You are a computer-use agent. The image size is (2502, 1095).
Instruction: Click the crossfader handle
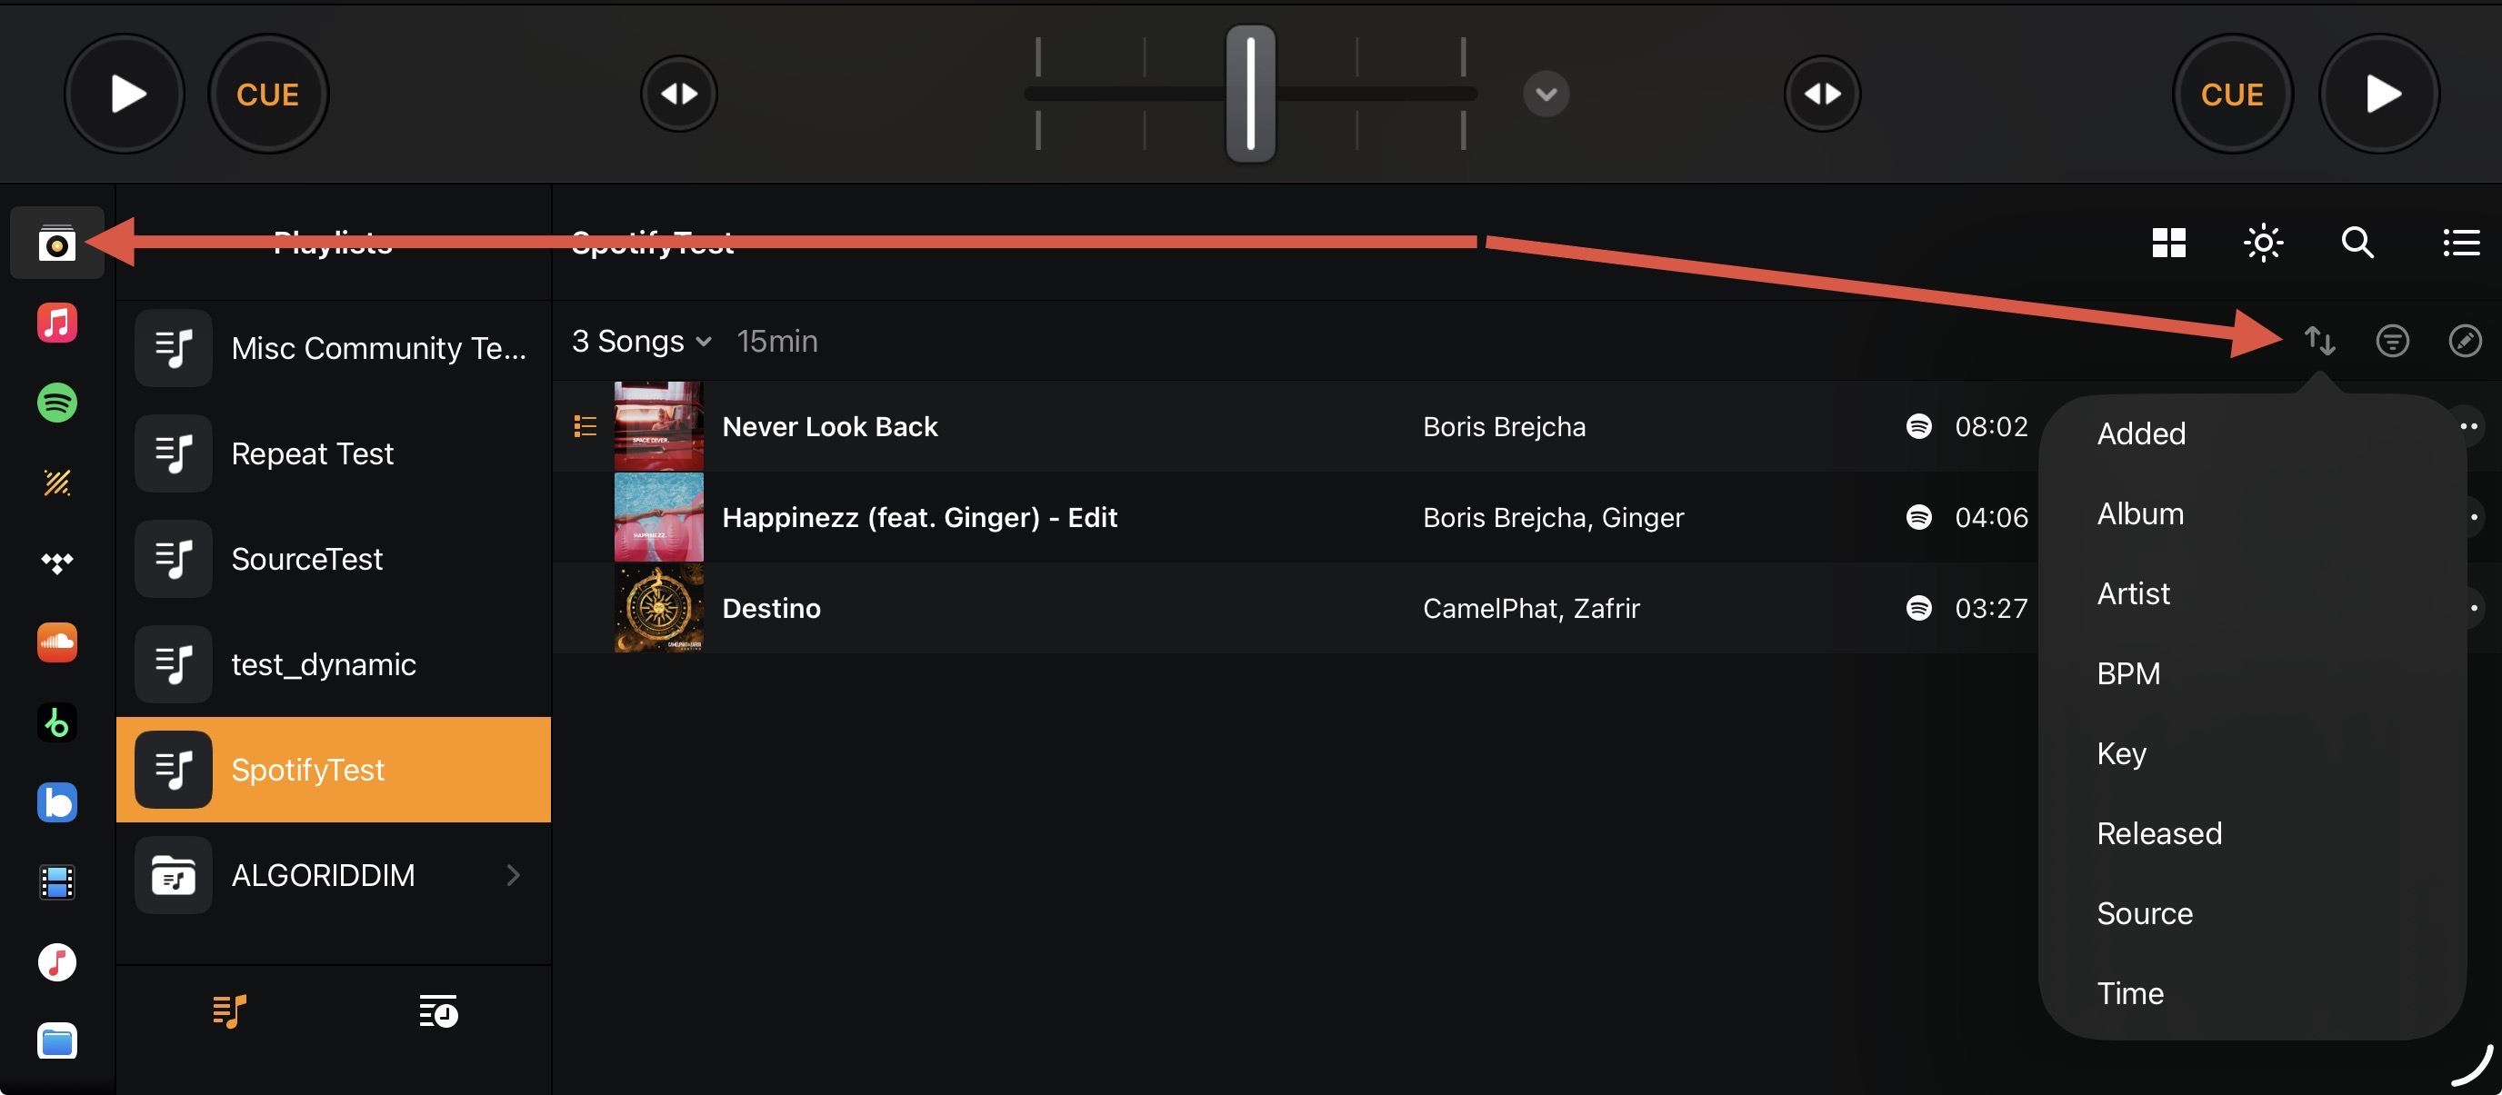coord(1250,95)
